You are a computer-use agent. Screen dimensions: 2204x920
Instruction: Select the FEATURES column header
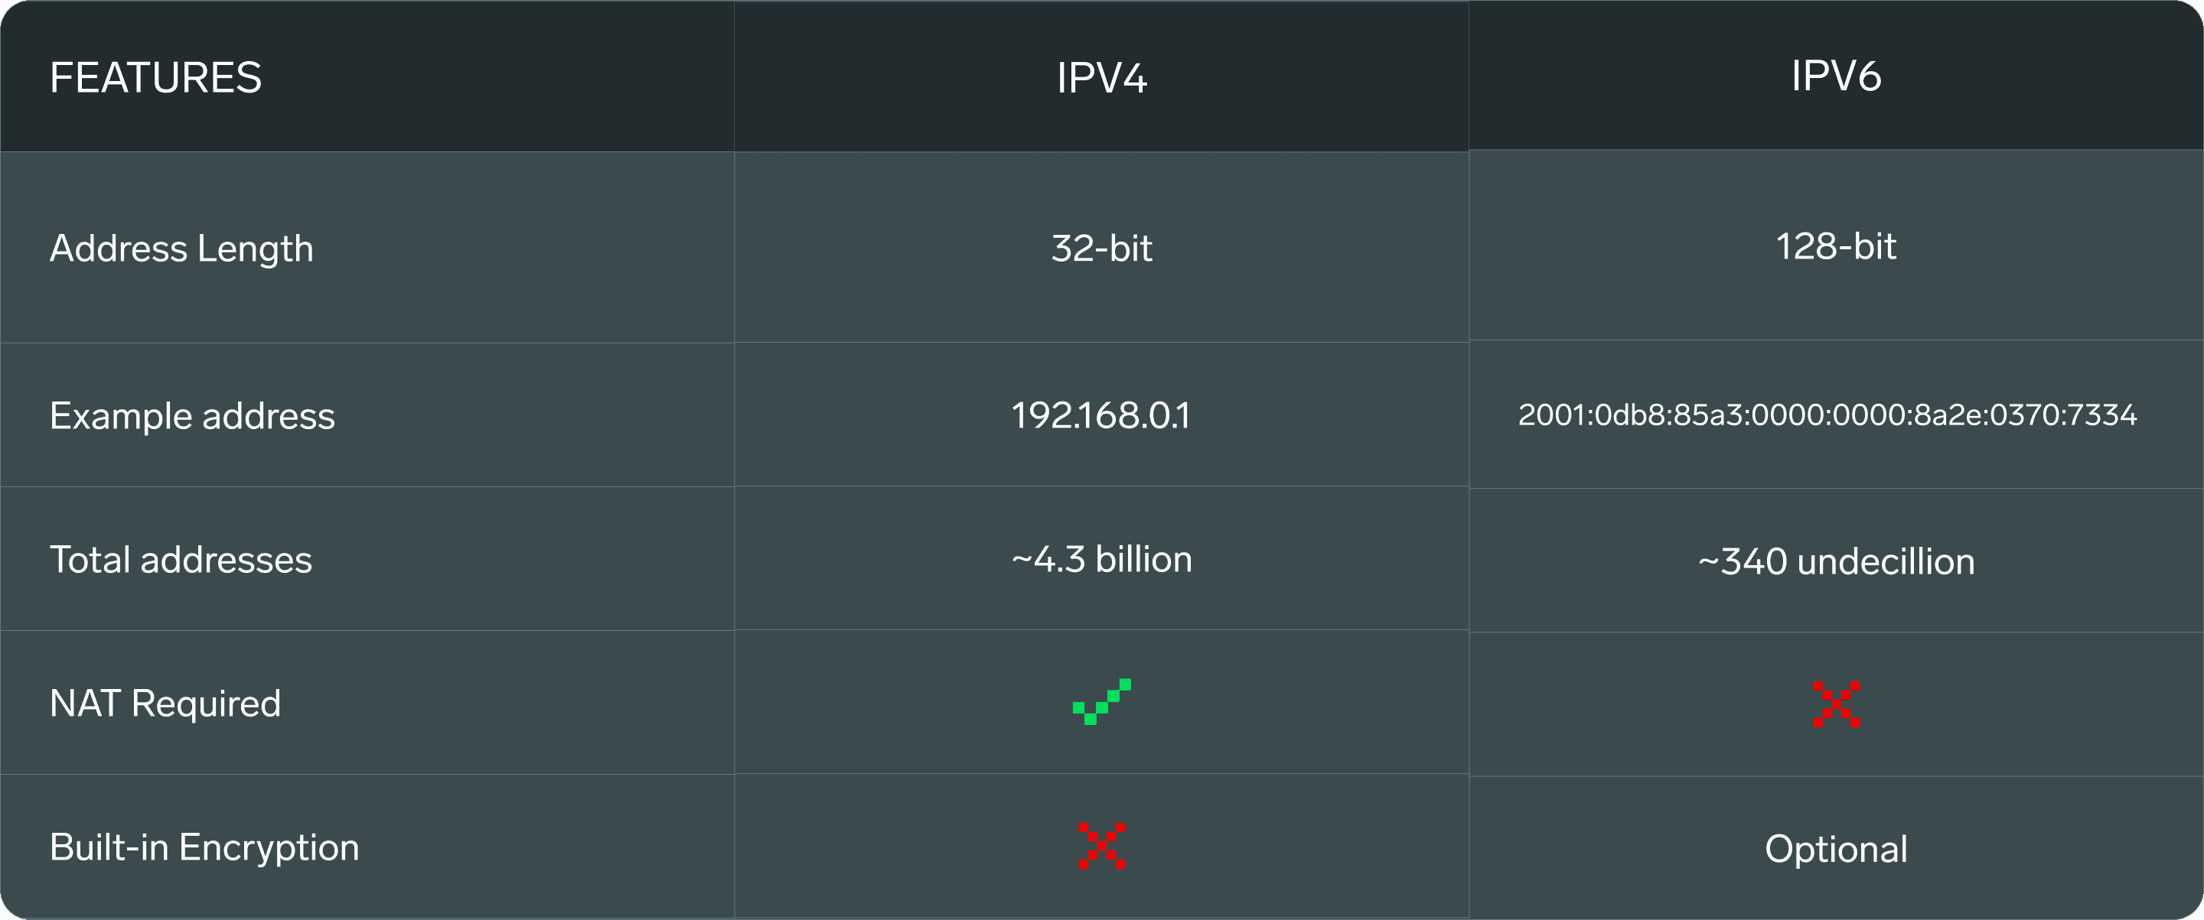coord(155,78)
